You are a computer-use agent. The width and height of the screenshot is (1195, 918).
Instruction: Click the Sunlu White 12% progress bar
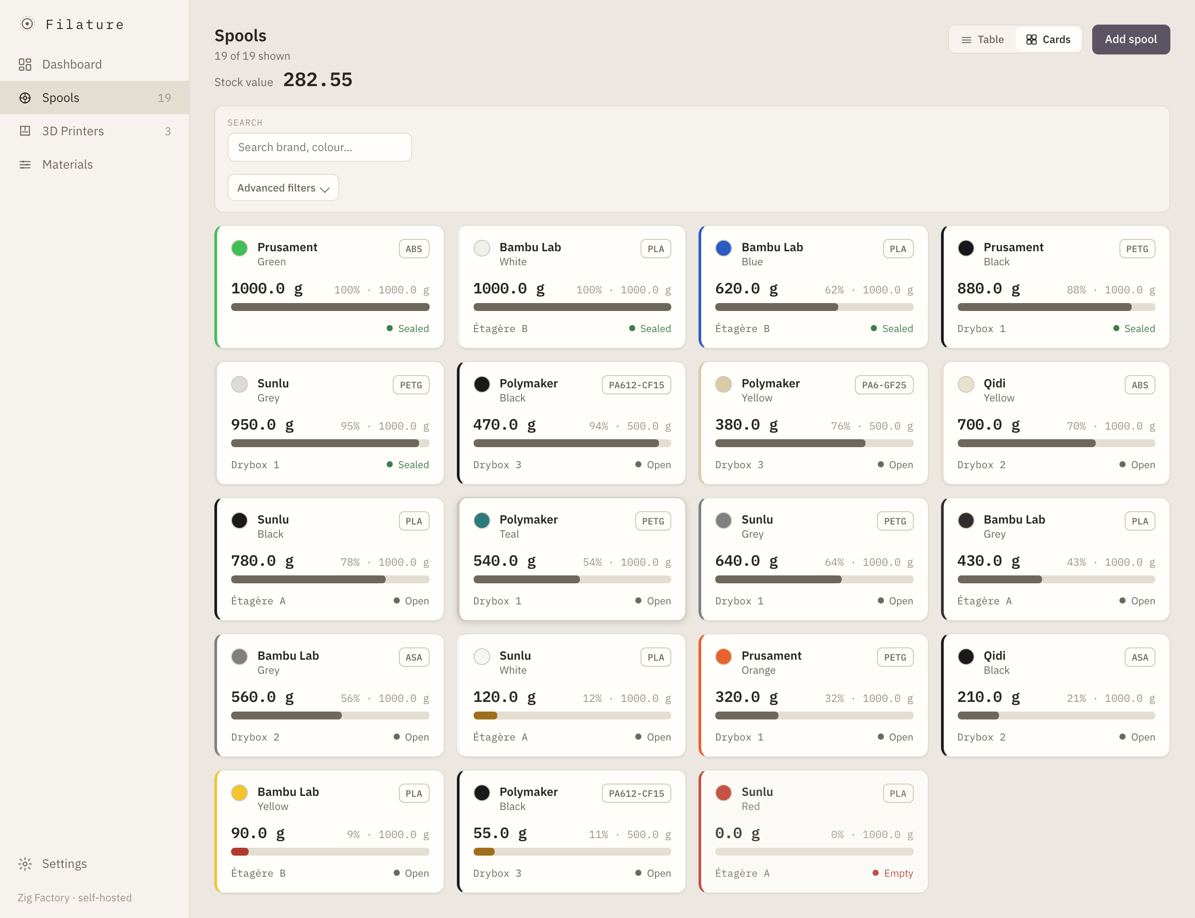(572, 715)
